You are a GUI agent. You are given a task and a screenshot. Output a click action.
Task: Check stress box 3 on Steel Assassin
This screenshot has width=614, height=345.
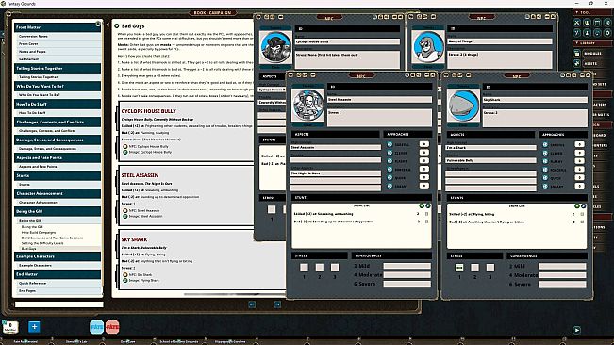335,268
